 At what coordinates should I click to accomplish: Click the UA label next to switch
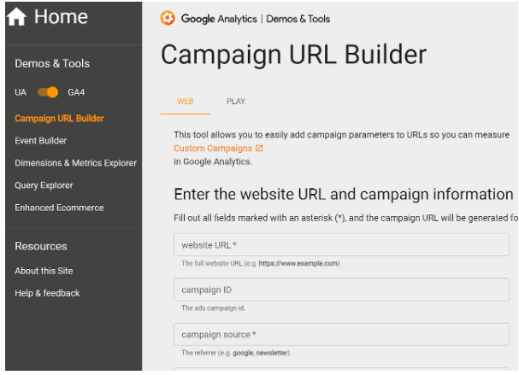point(21,92)
